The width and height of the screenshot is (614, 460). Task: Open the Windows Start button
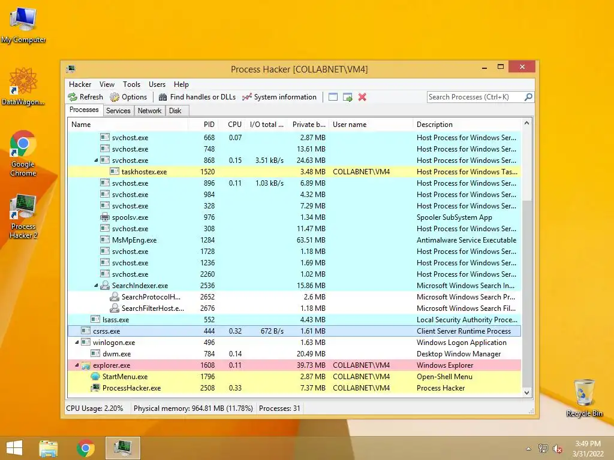pos(14,448)
